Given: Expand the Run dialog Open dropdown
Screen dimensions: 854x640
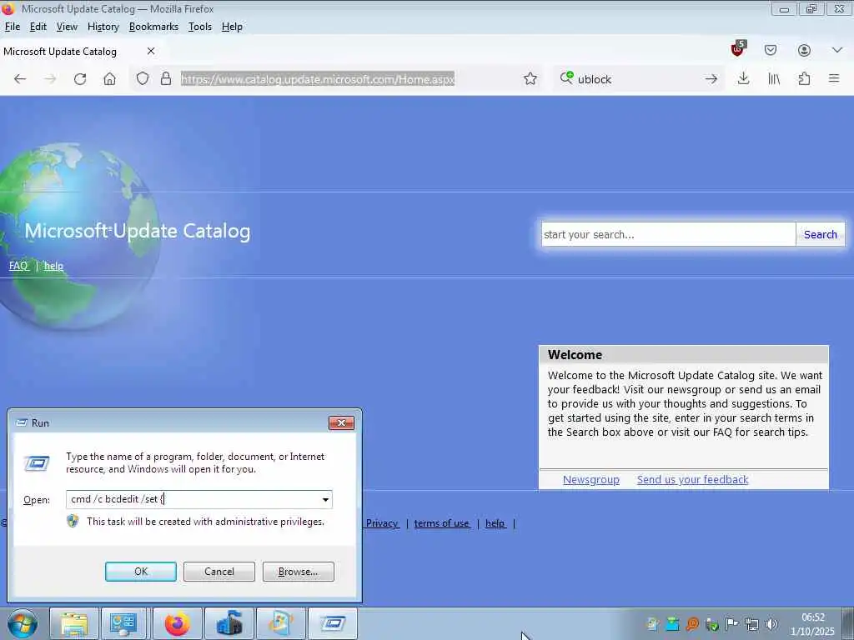Looking at the screenshot, I should (325, 500).
